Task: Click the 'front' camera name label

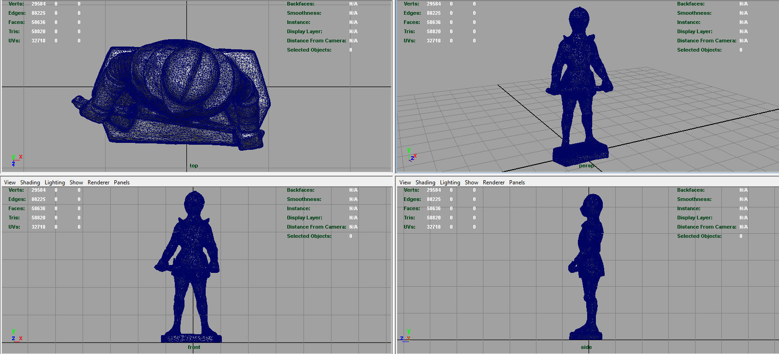Action: (194, 347)
